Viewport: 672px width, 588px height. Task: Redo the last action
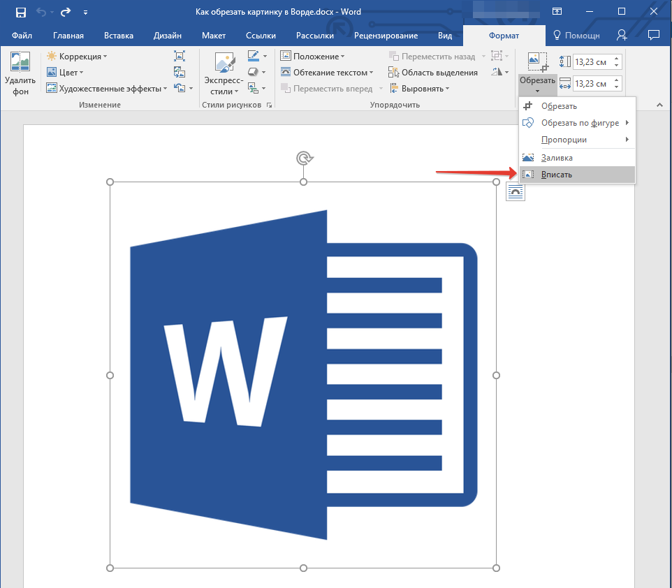tap(66, 12)
